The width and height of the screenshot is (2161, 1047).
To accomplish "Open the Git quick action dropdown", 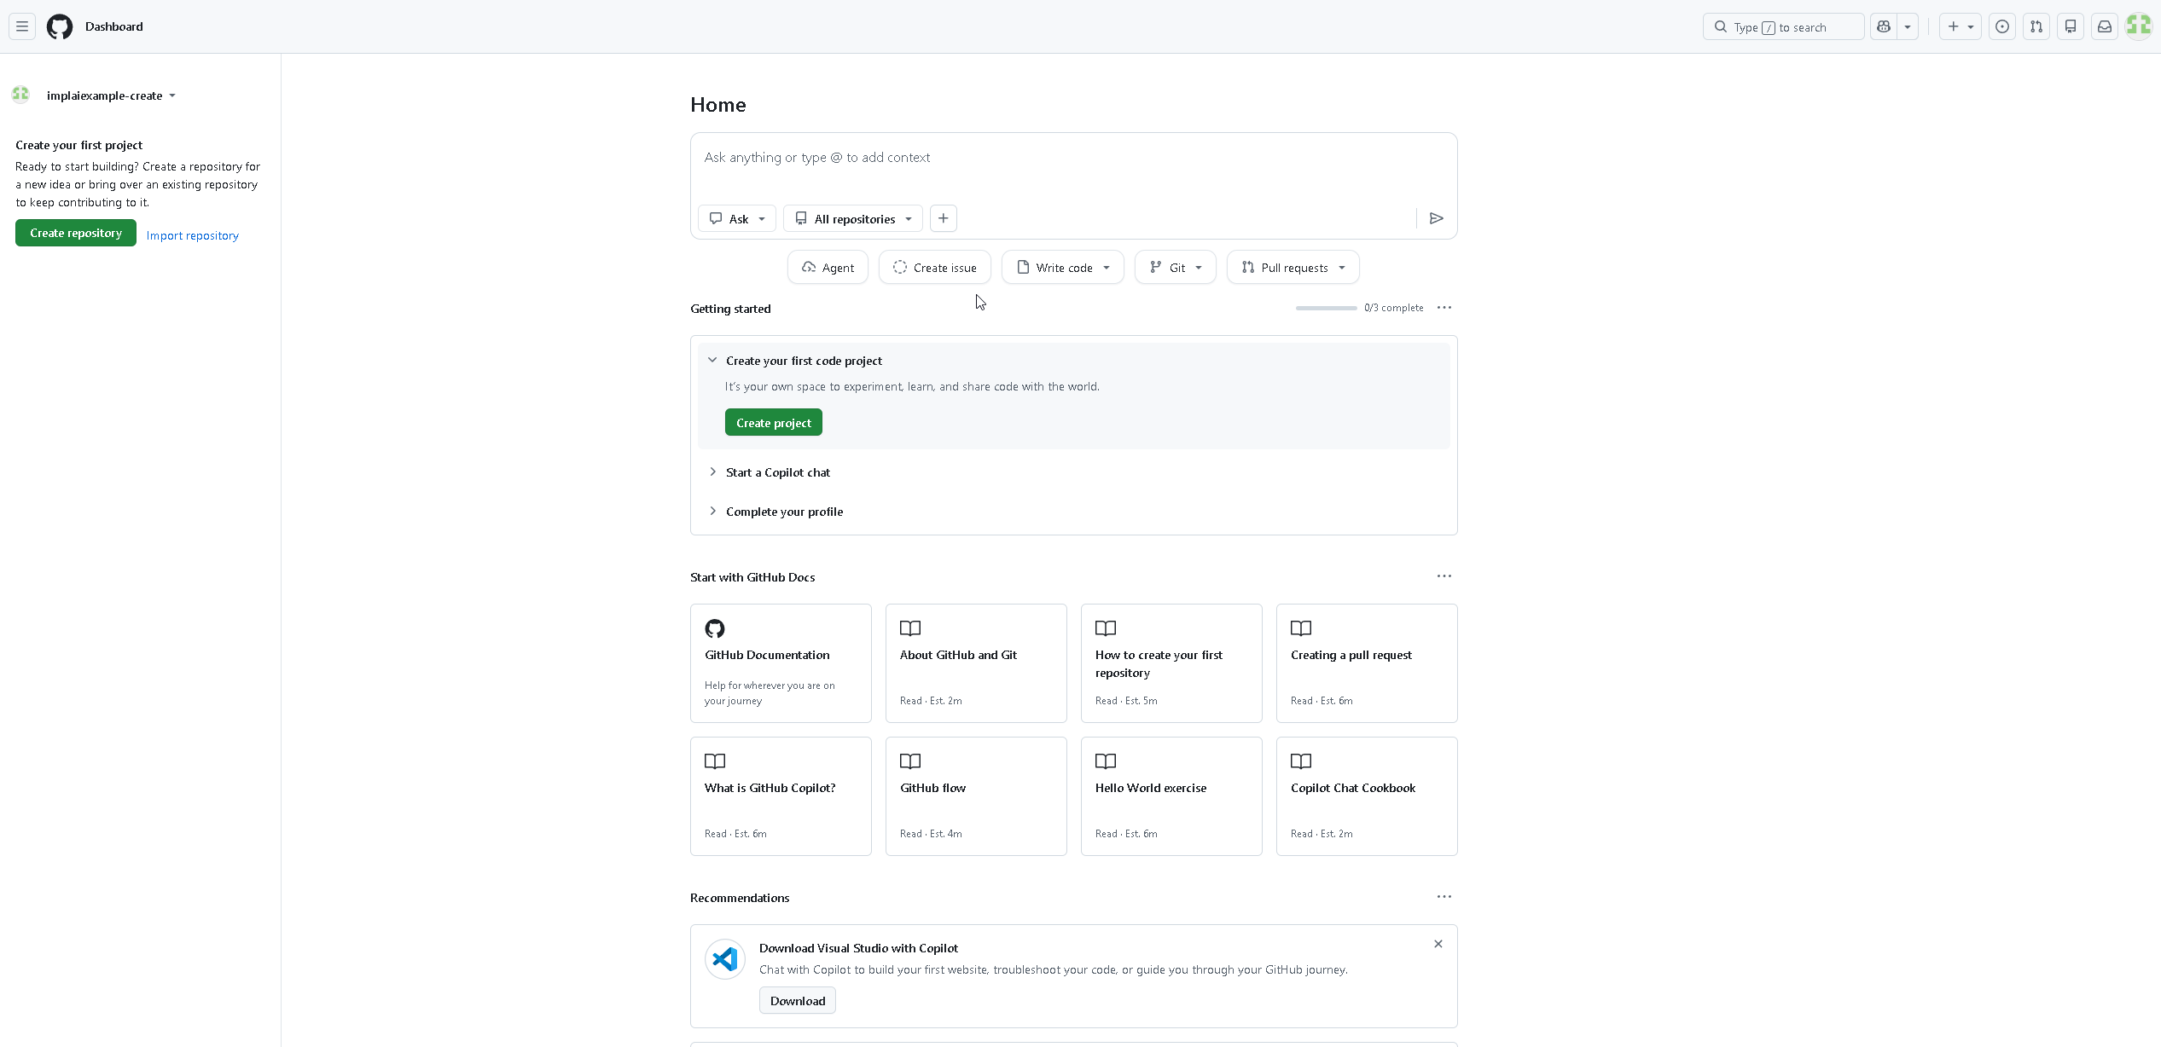I will tap(1176, 267).
